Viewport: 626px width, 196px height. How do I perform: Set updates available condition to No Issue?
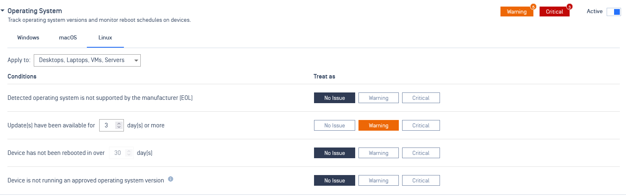pyautogui.click(x=334, y=125)
